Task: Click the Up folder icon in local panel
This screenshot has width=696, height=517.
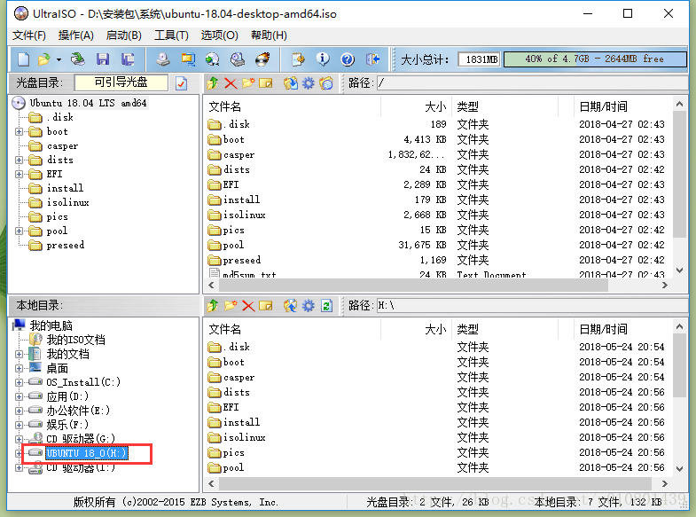Action: click(x=213, y=306)
